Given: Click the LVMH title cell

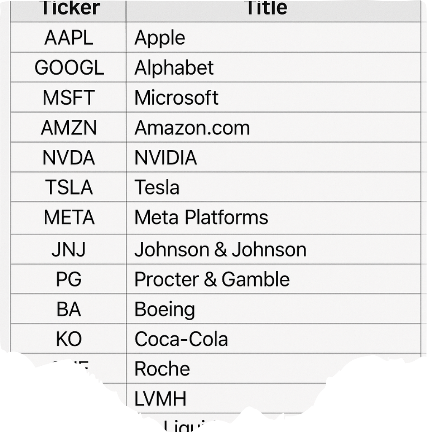Looking at the screenshot, I should (160, 399).
